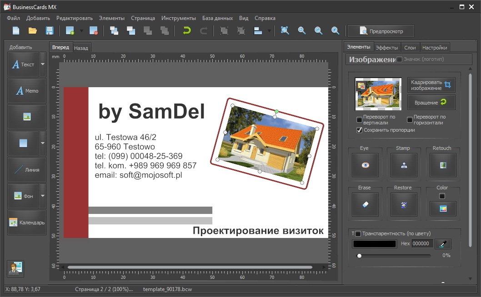Image resolution: width=481 pixels, height=297 pixels.
Task: Click the Предпросмотр button
Action: pyautogui.click(x=381, y=31)
